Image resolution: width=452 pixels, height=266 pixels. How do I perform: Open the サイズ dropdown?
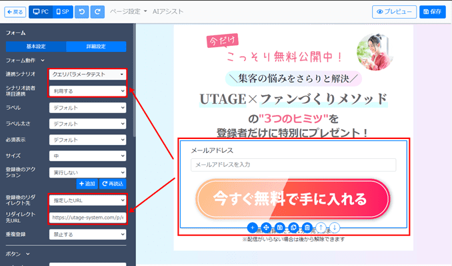pyautogui.click(x=87, y=156)
